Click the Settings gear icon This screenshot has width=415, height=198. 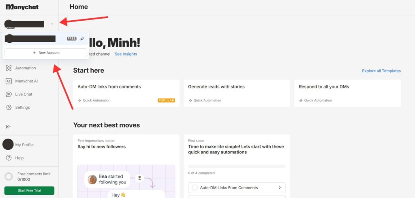pyautogui.click(x=9, y=108)
